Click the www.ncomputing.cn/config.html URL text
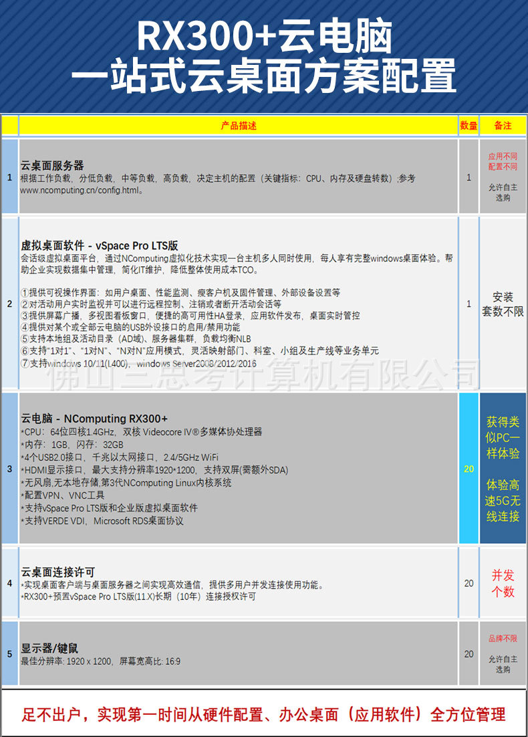This screenshot has height=737, width=528. (82, 191)
